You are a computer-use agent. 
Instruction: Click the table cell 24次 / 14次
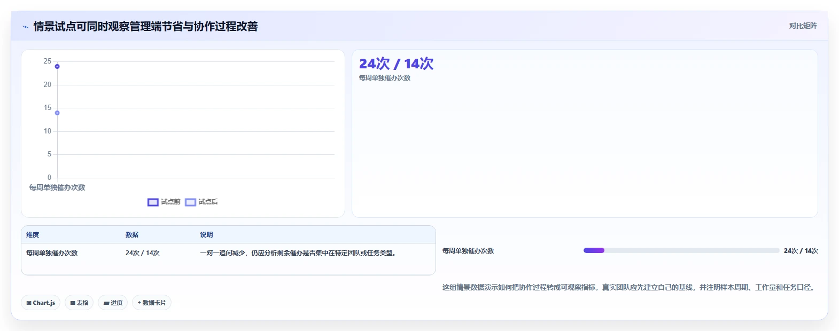tap(143, 253)
